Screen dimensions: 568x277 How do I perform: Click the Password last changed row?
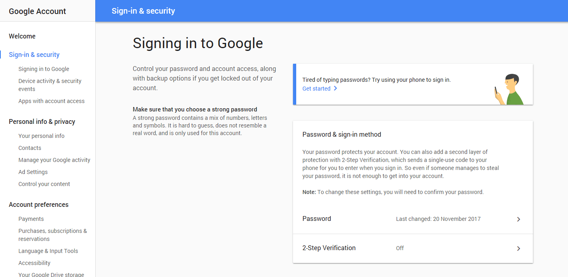click(412, 219)
